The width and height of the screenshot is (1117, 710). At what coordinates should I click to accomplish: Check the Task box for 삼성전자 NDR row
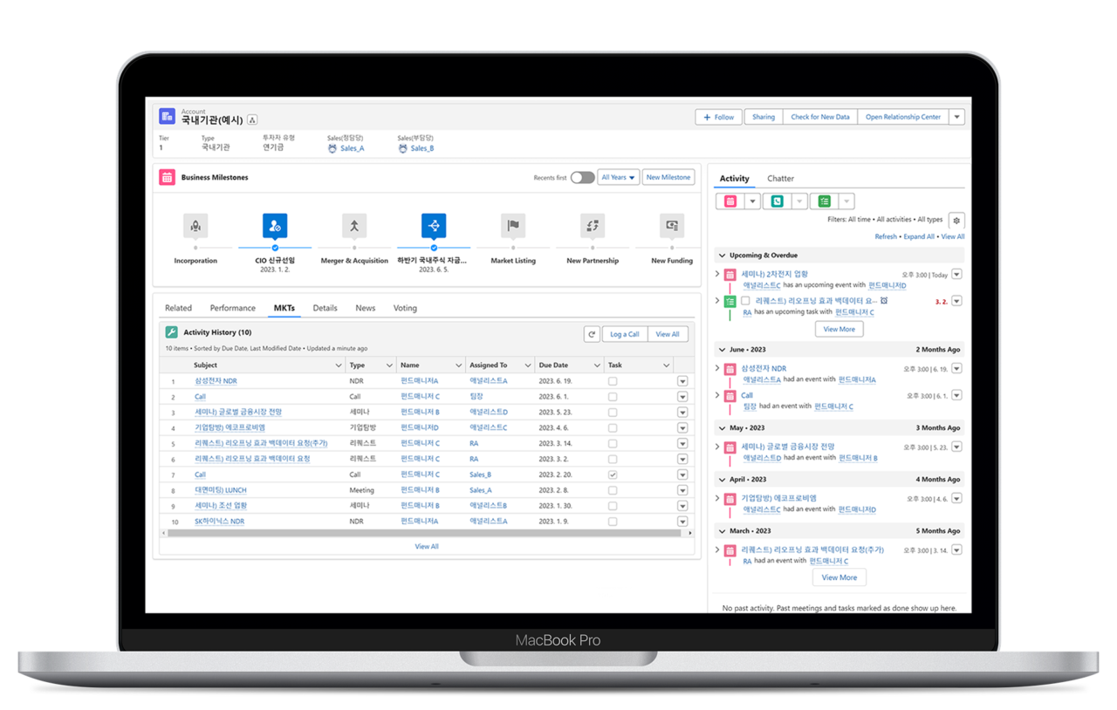click(613, 381)
